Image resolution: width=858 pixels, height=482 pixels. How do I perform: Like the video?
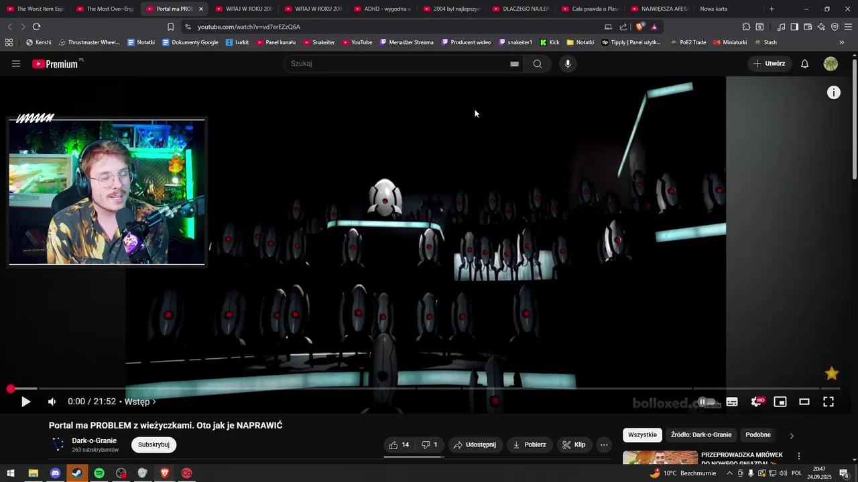pos(399,445)
